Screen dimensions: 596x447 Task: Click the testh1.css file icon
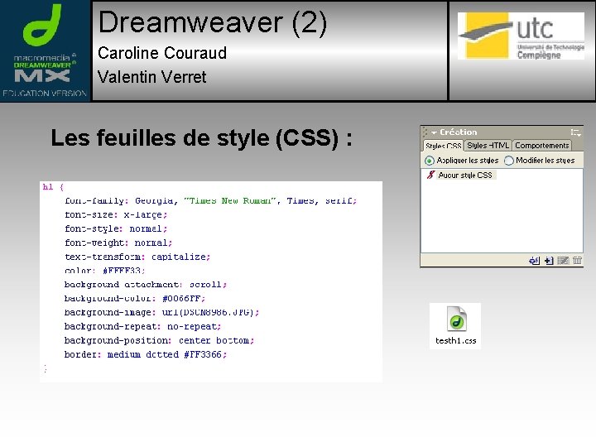click(456, 319)
